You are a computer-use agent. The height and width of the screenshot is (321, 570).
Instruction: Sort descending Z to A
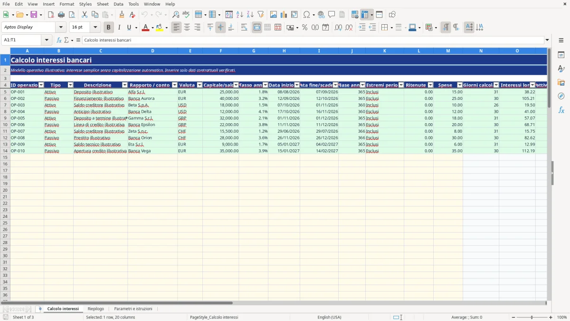coord(250,15)
